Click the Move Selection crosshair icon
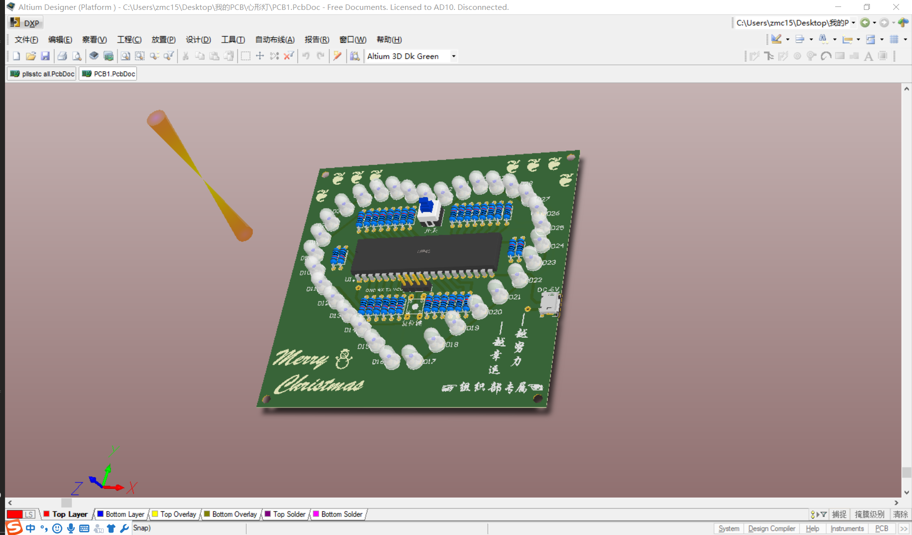The height and width of the screenshot is (535, 912). pyautogui.click(x=260, y=56)
